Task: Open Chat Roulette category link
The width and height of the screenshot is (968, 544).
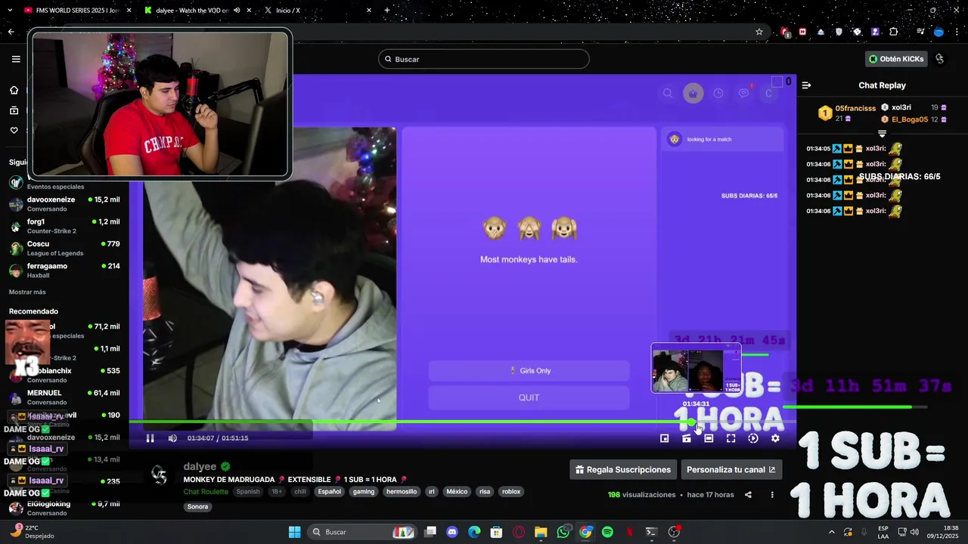Action: (x=206, y=491)
